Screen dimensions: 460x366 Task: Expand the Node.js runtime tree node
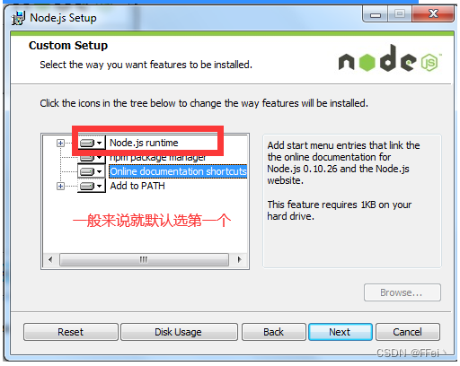click(x=60, y=143)
